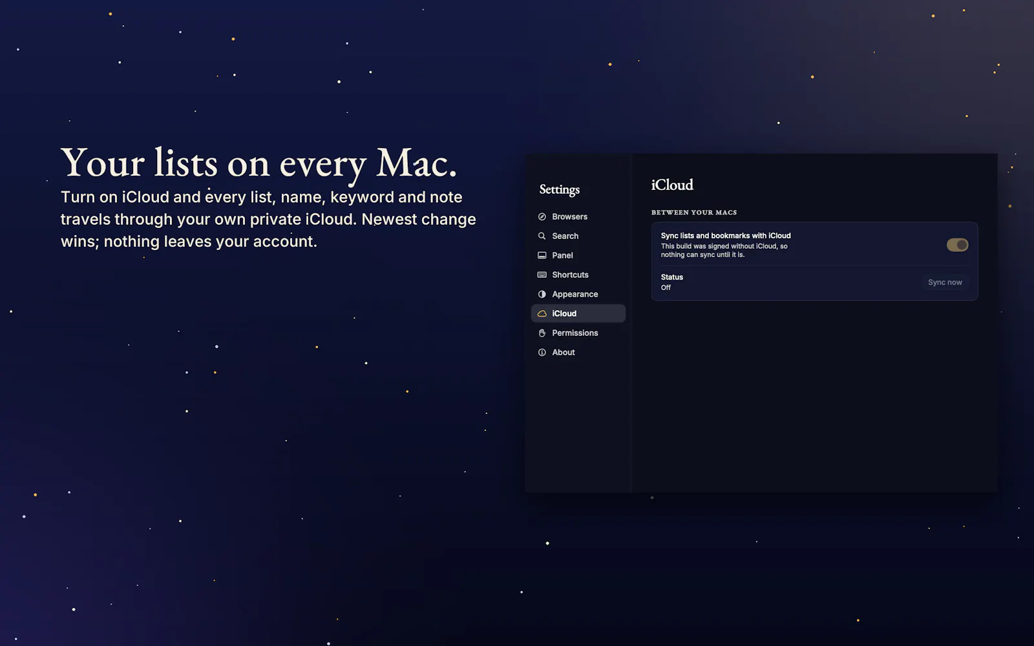Viewport: 1034px width, 646px height.
Task: Click the 'Turn on iCloud and every list' paragraph
Action: click(268, 219)
